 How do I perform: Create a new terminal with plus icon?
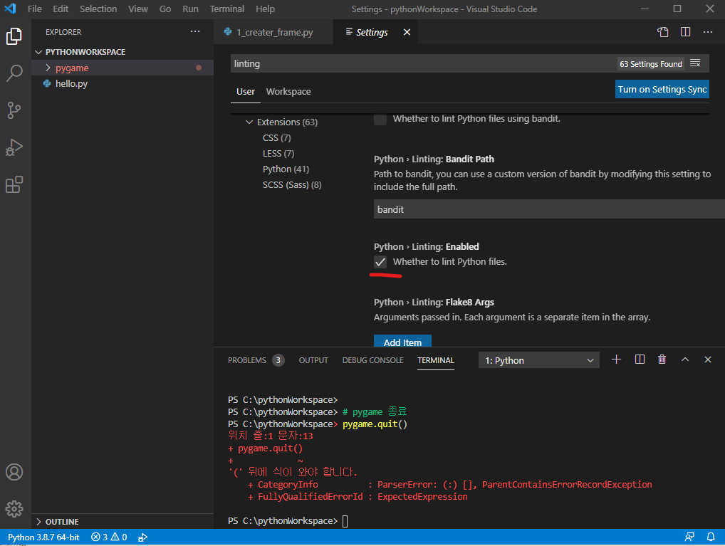click(x=616, y=359)
